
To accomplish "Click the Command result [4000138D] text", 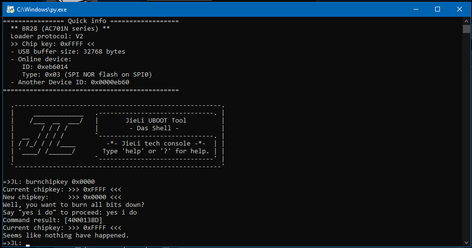I will pyautogui.click(x=53, y=220).
